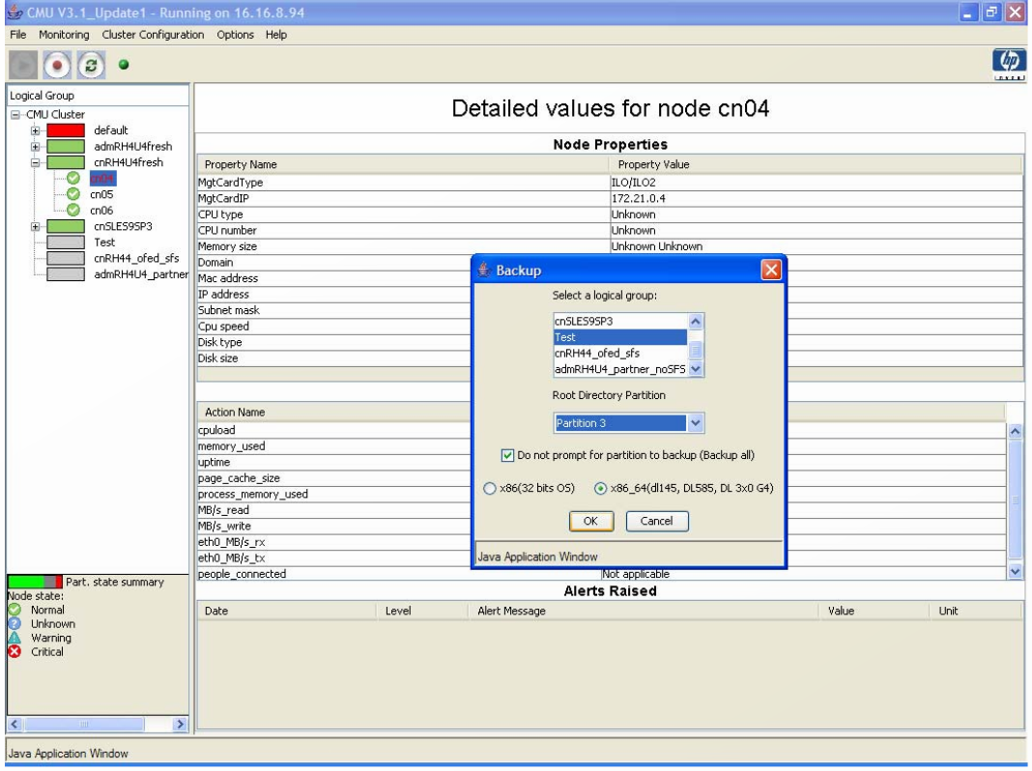Select admRH4U4_partner in the tree
1032x771 pixels.
[141, 274]
